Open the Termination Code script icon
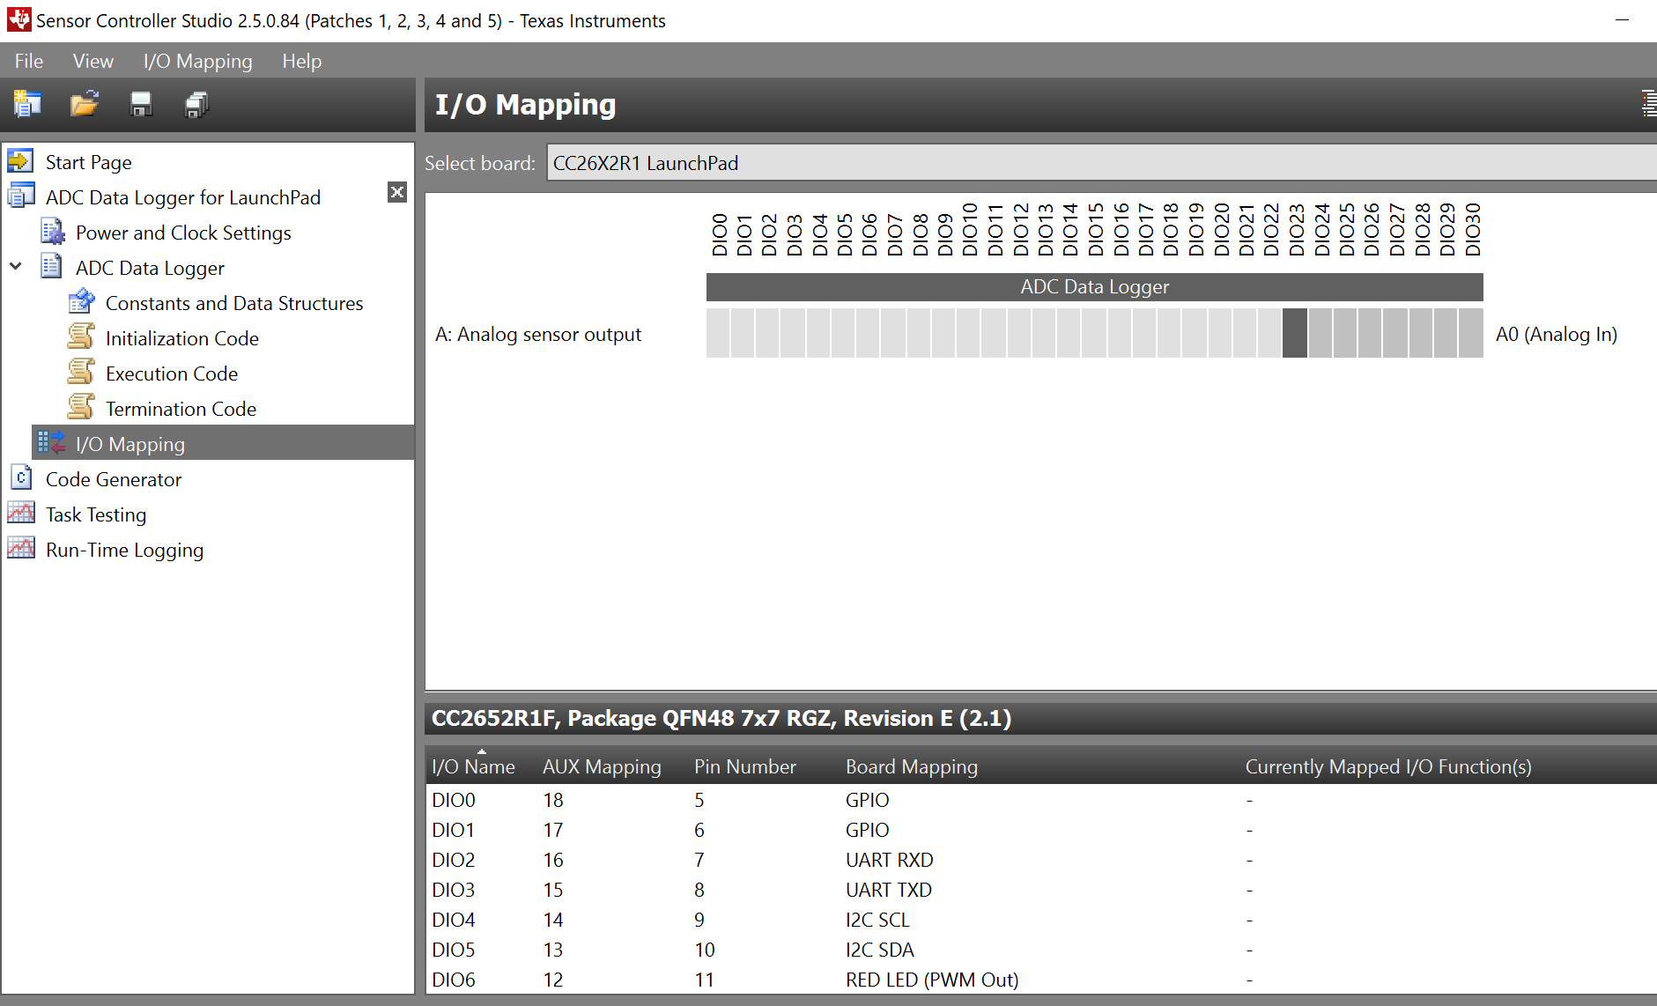The height and width of the screenshot is (1006, 1657). pos(81,408)
